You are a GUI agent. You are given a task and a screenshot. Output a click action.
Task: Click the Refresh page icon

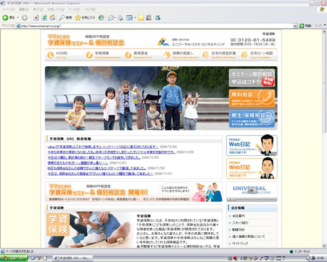[44, 18]
